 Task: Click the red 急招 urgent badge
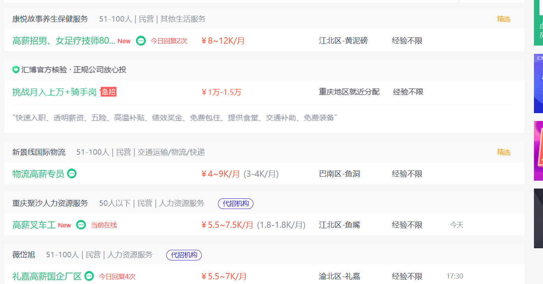pos(108,92)
